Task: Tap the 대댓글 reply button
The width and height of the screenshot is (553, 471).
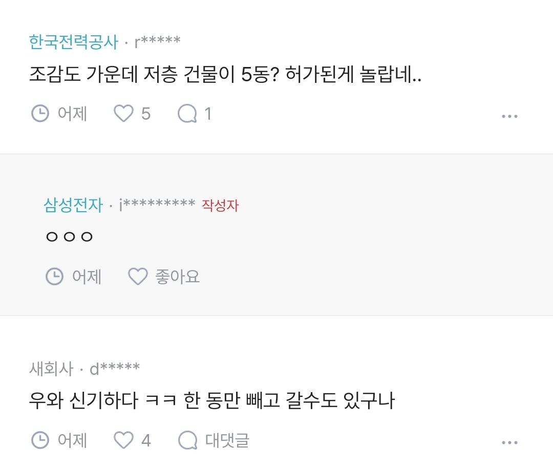Action: (227, 440)
